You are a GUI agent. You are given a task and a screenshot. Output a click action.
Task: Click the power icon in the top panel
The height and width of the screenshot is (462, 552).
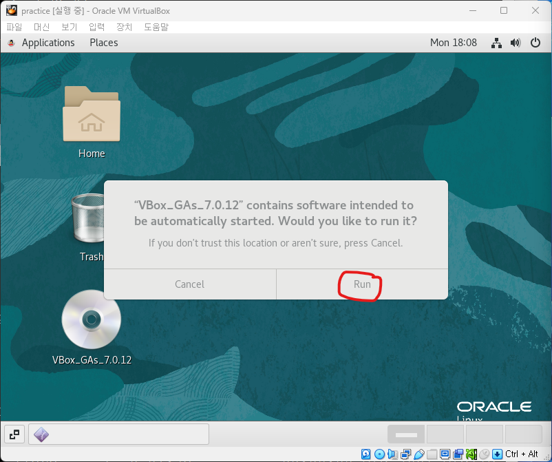[x=535, y=43]
